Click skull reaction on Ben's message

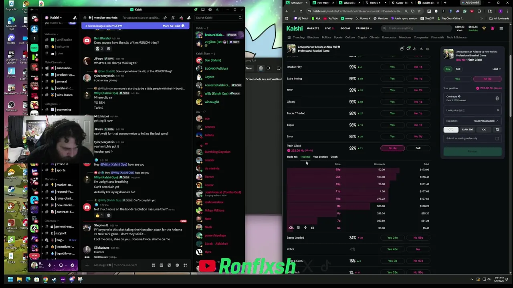tap(99, 48)
